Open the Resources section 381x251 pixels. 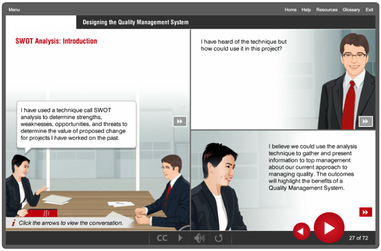(x=327, y=10)
